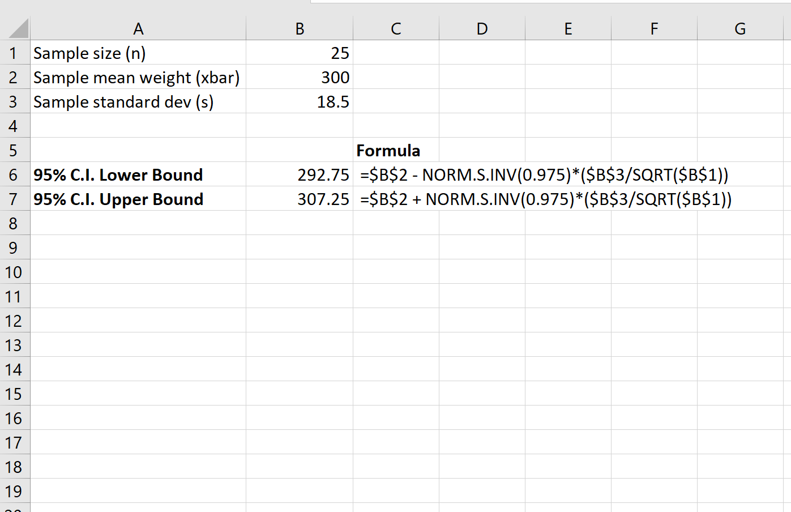Image resolution: width=791 pixels, height=512 pixels.
Task: Select the 307.25 result cell
Action: (300, 199)
